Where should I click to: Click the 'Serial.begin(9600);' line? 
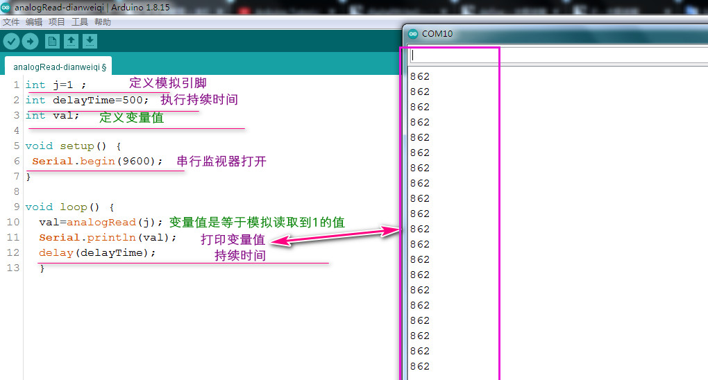tap(97, 161)
